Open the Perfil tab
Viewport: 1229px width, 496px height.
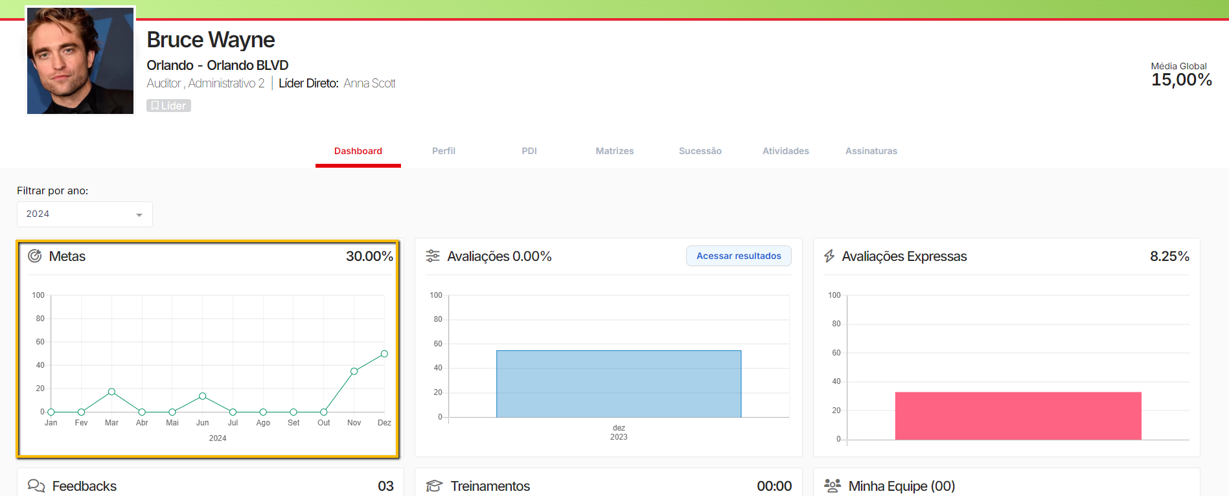pos(444,151)
